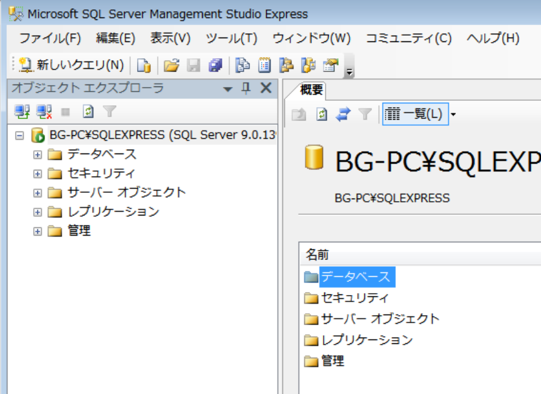Switch to the 概要 tab
Screen dimensions: 541x394
(x=311, y=90)
